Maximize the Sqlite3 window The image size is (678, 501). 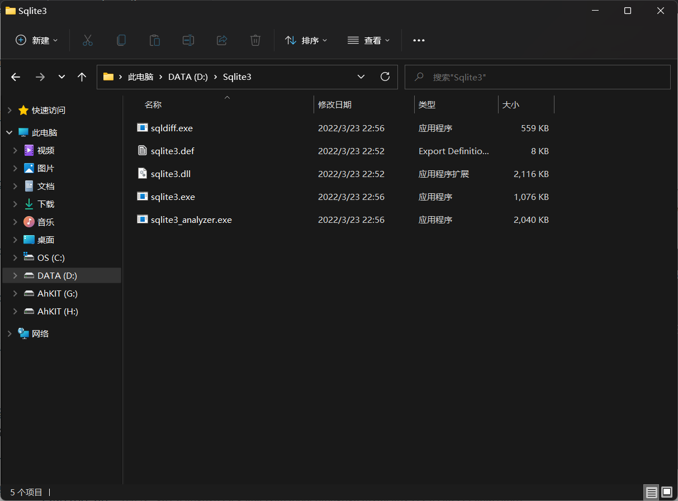click(628, 11)
